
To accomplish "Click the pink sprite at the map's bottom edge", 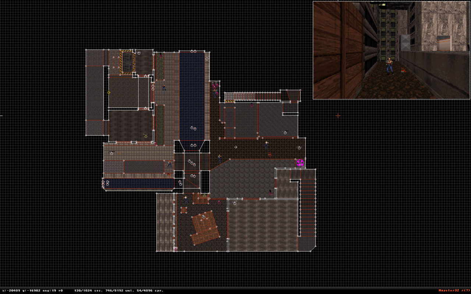I will 176,249.
